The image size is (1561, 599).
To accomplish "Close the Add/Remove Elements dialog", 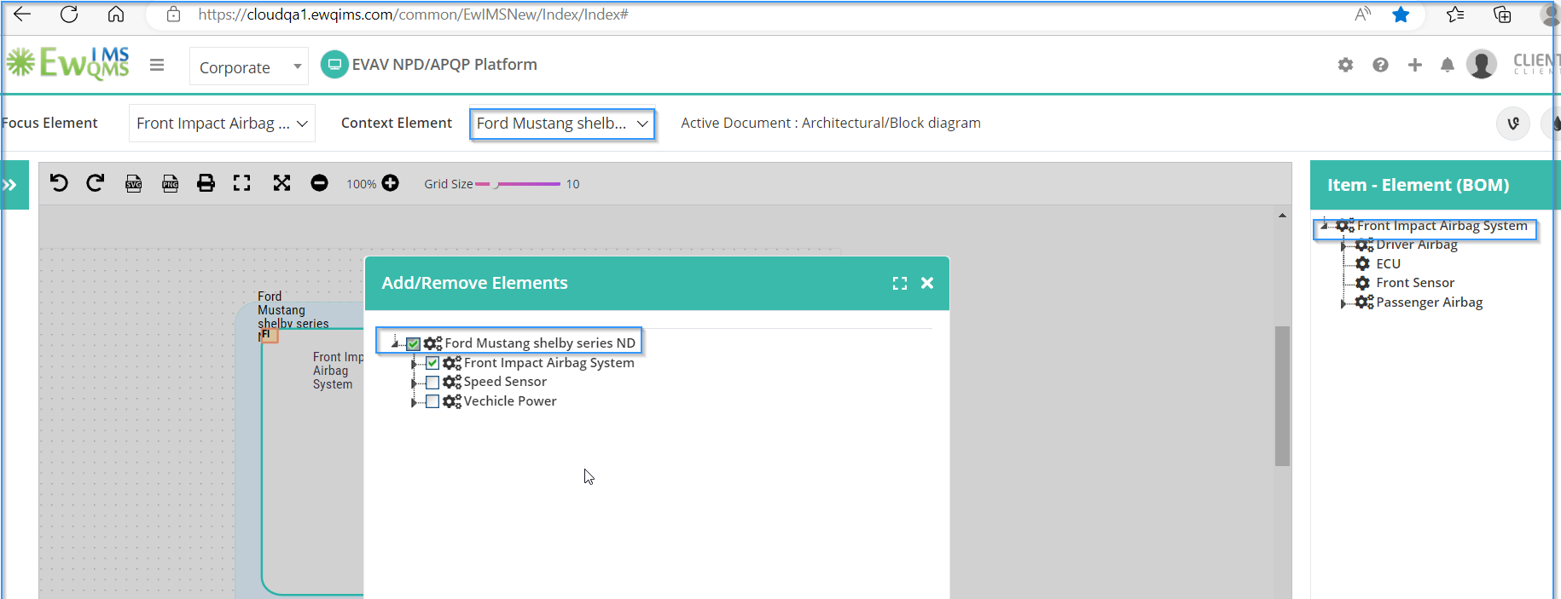I will 927,283.
